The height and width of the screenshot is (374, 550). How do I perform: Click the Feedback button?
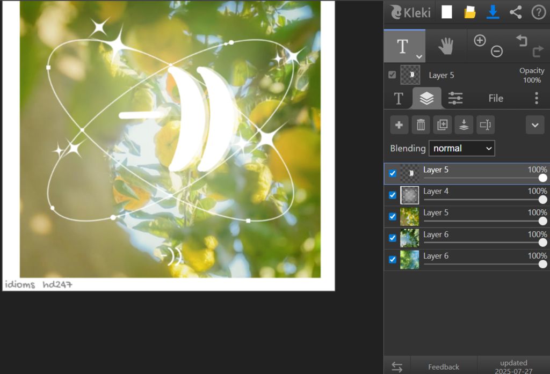pyautogui.click(x=444, y=367)
